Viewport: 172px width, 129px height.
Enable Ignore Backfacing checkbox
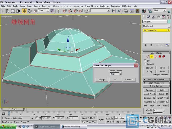[145, 64]
